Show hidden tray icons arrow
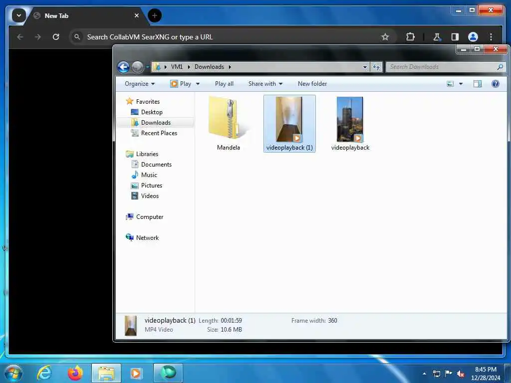511x383 pixels. (x=424, y=374)
